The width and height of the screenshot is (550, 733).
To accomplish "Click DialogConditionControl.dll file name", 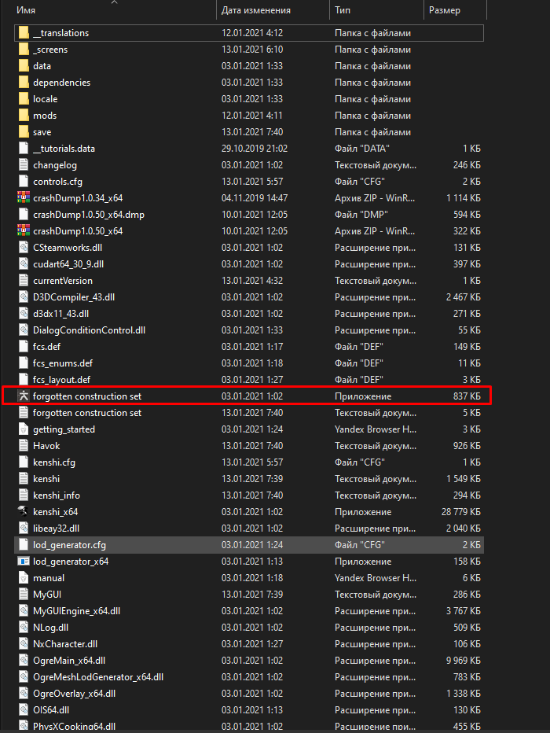I will pos(89,330).
